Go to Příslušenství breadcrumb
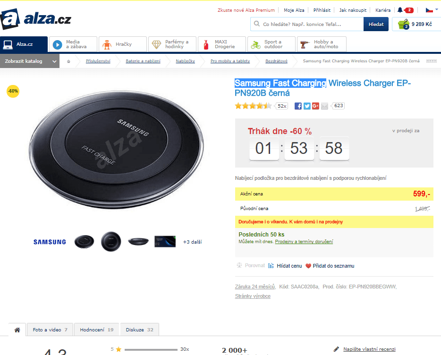This screenshot has width=441, height=355. 98,61
